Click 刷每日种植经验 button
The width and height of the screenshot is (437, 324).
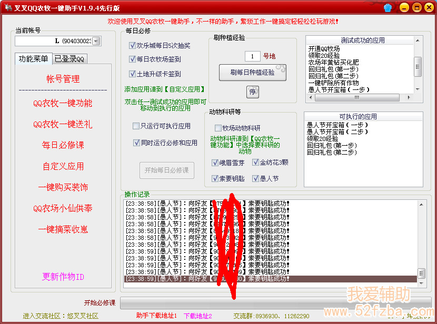[253, 73]
